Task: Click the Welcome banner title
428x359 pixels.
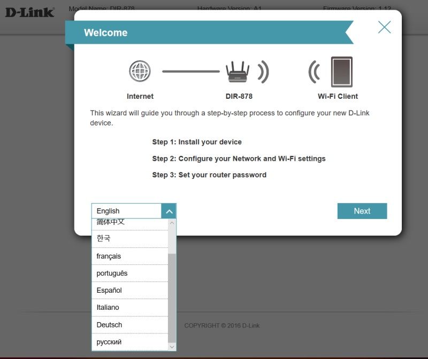Action: point(105,33)
